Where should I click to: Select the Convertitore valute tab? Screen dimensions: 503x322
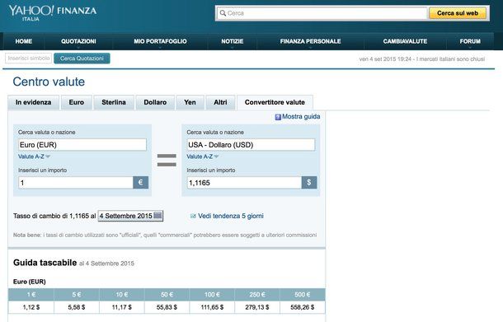point(275,102)
